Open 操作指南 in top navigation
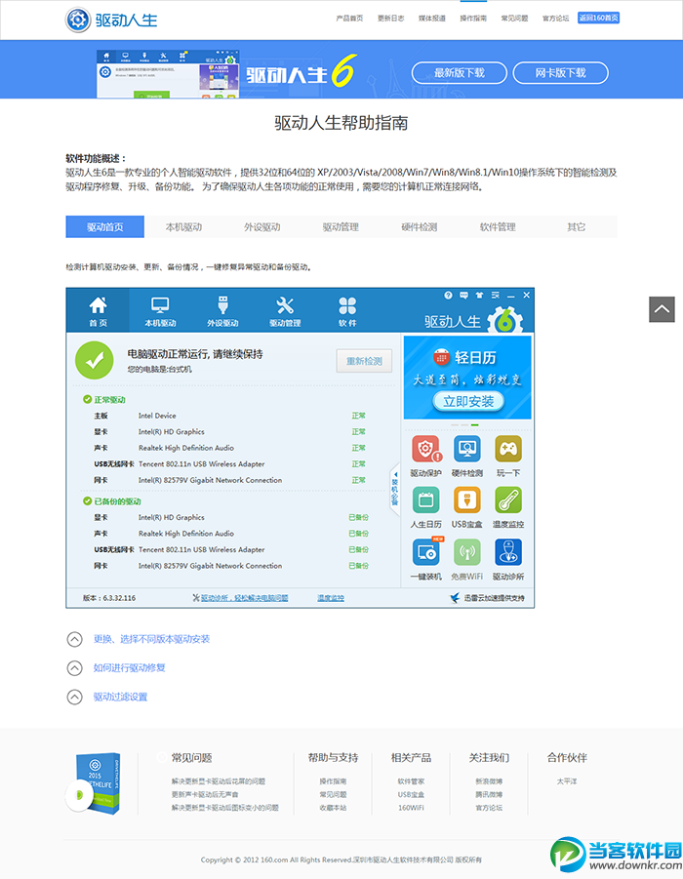 pos(473,18)
